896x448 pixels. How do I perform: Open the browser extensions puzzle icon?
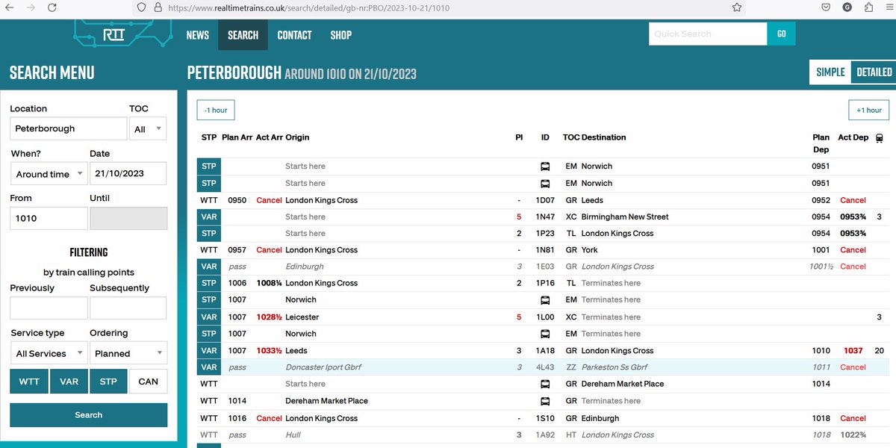pyautogui.click(x=868, y=7)
